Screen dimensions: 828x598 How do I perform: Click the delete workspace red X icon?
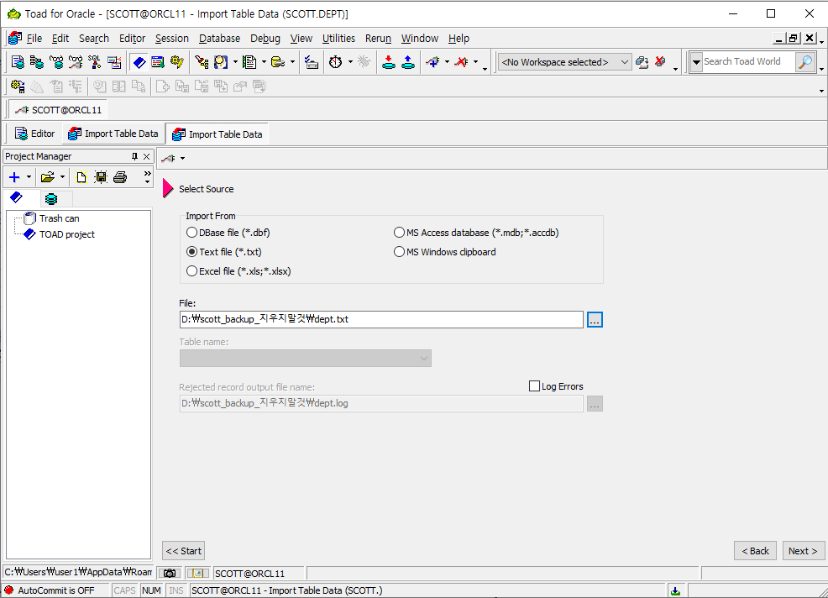point(660,62)
